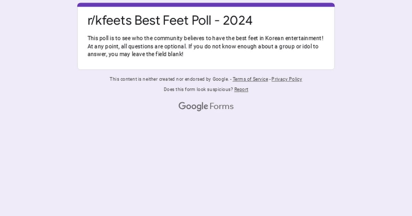Click the word Forms in footer logo

point(221,106)
